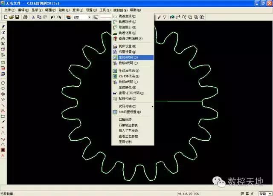Click the blue save-like left icon
The height and width of the screenshot is (196, 273).
pyautogui.click(x=3, y=74)
